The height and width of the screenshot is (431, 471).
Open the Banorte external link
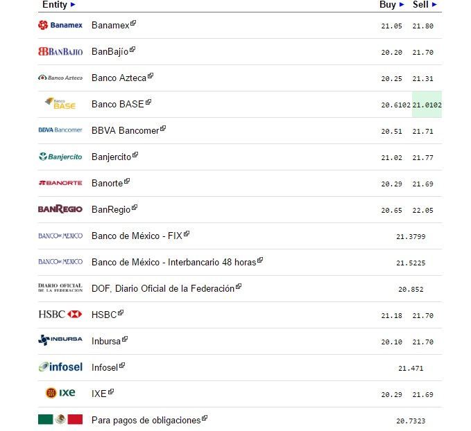pos(107,183)
